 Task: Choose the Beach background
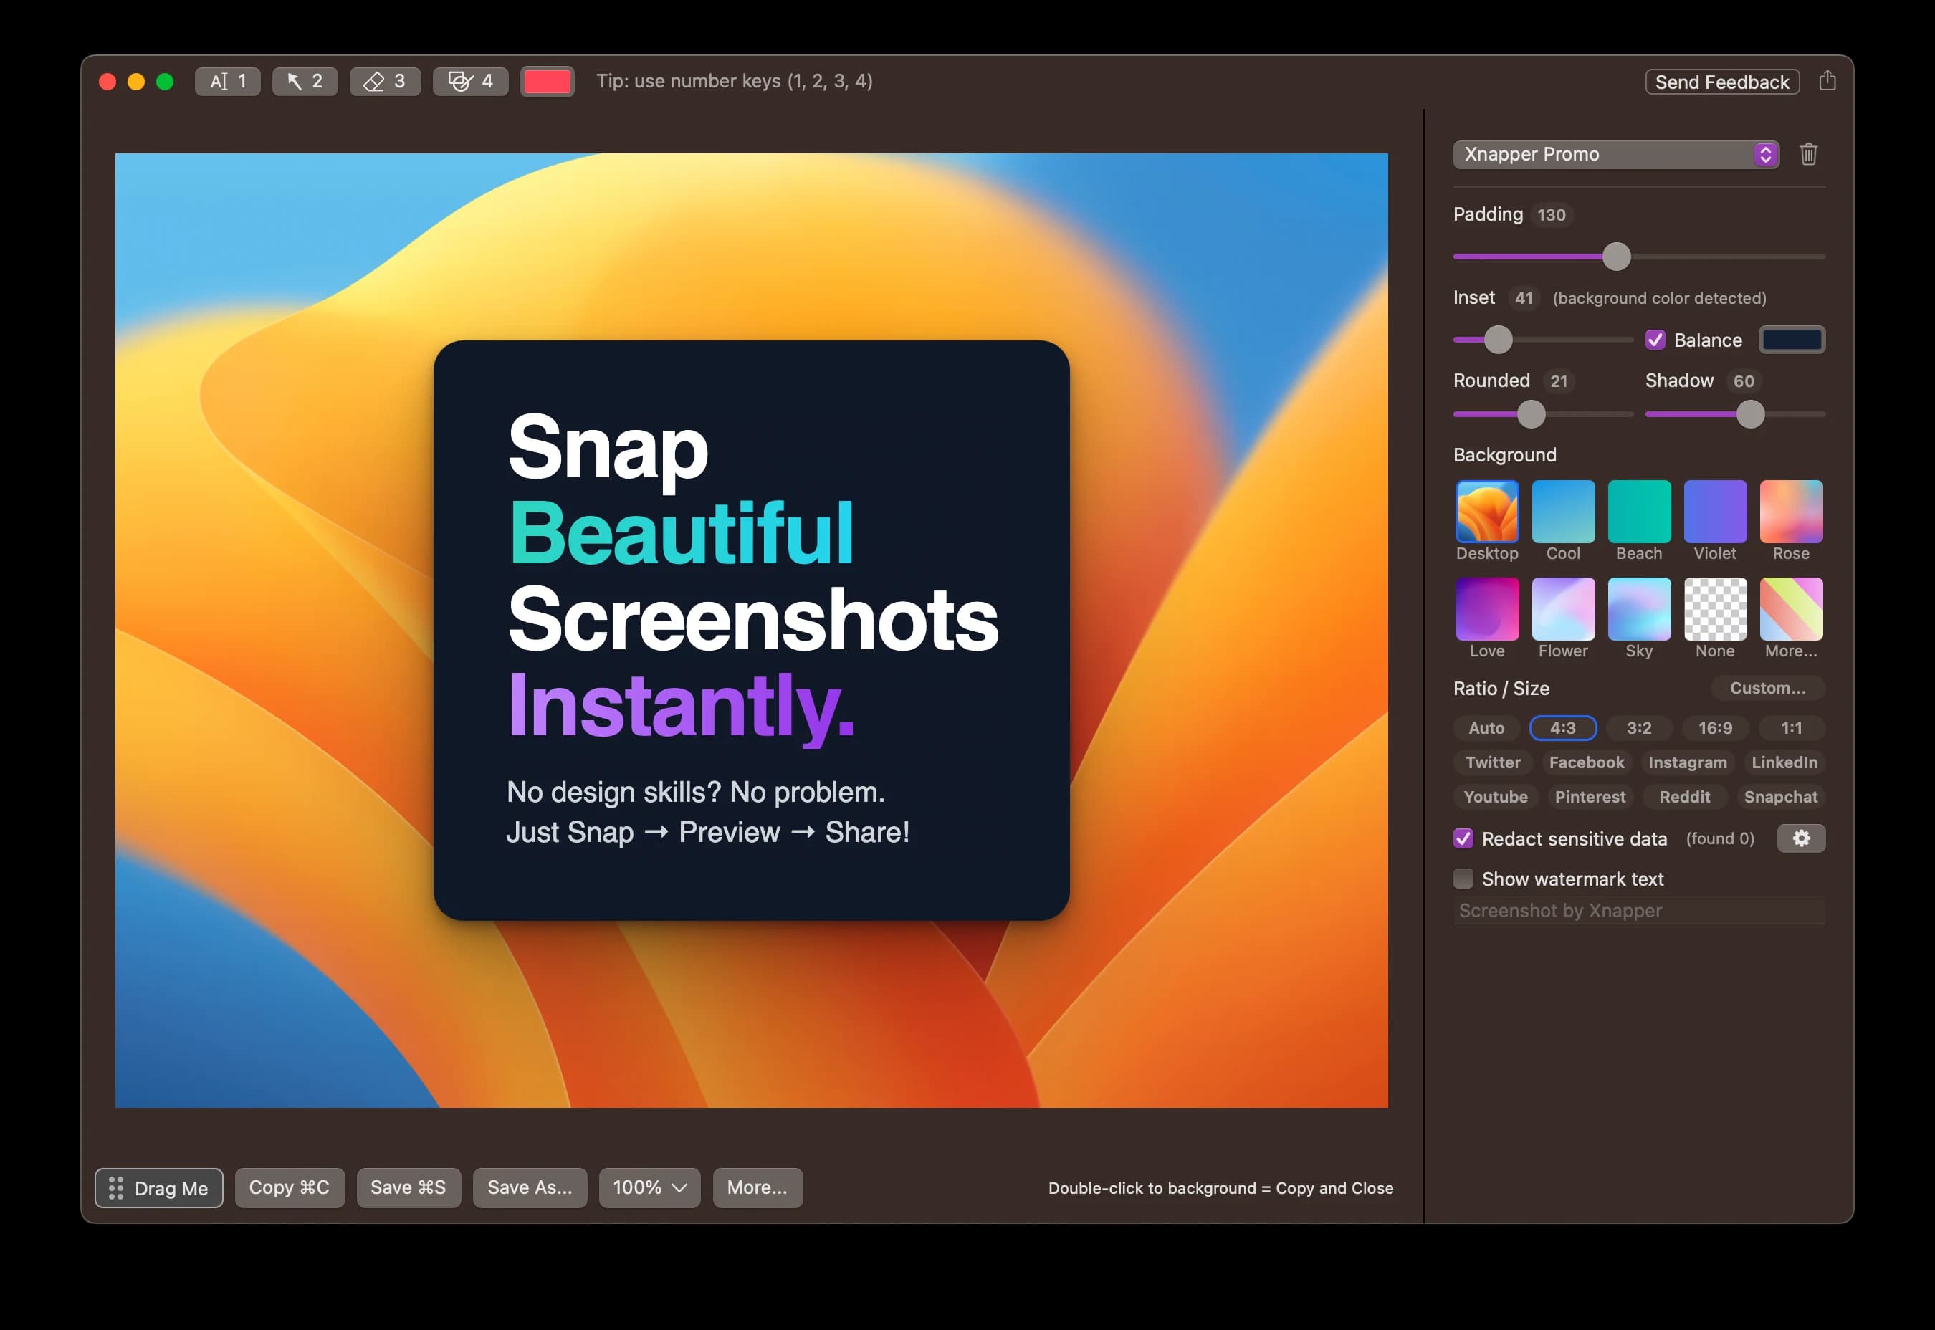point(1638,511)
